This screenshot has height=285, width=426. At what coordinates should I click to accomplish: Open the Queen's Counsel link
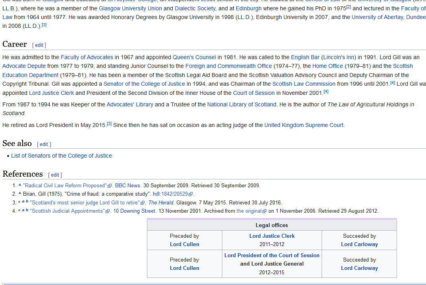tap(194, 57)
